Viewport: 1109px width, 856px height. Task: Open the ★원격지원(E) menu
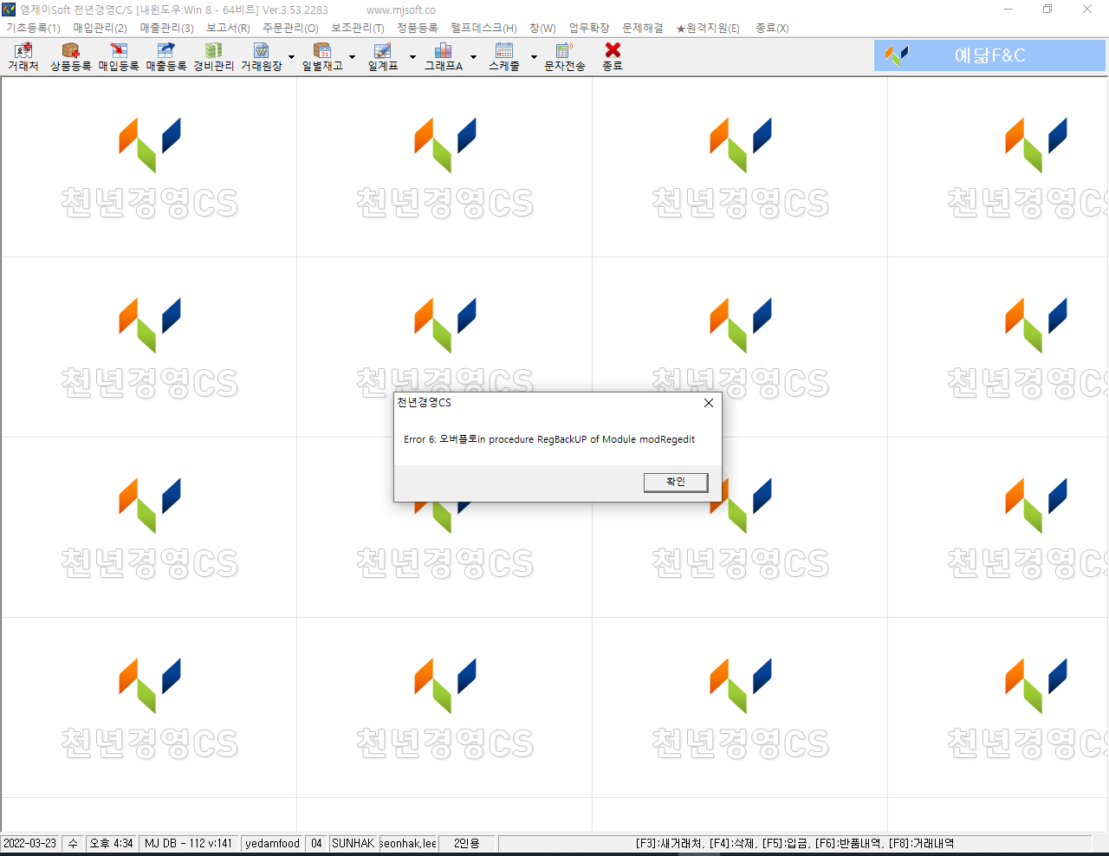pyautogui.click(x=708, y=28)
